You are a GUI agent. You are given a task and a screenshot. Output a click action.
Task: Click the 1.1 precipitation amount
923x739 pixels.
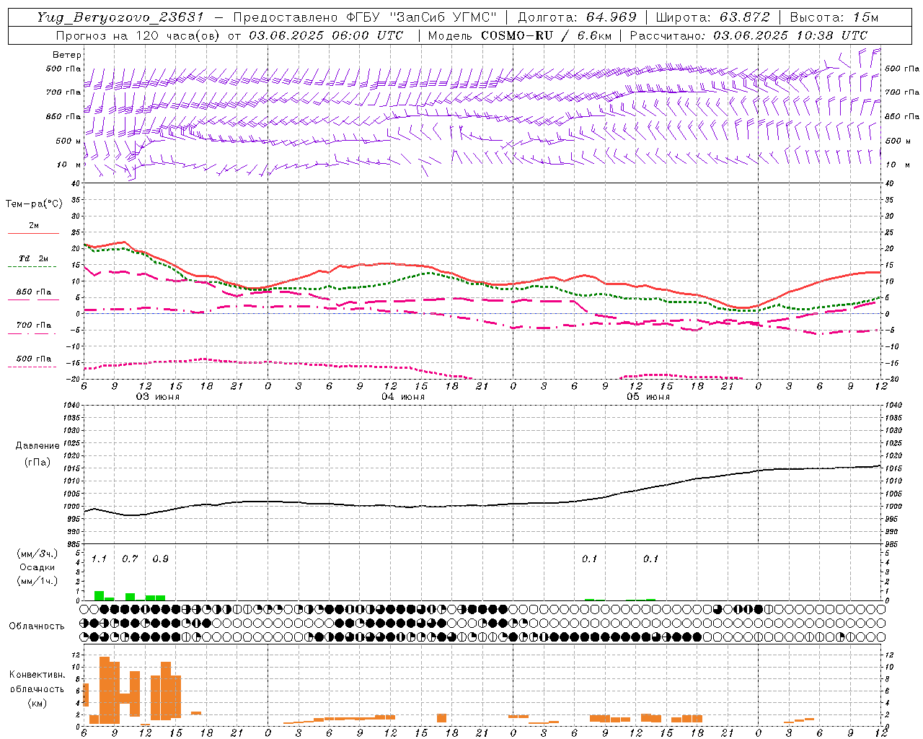click(x=99, y=559)
